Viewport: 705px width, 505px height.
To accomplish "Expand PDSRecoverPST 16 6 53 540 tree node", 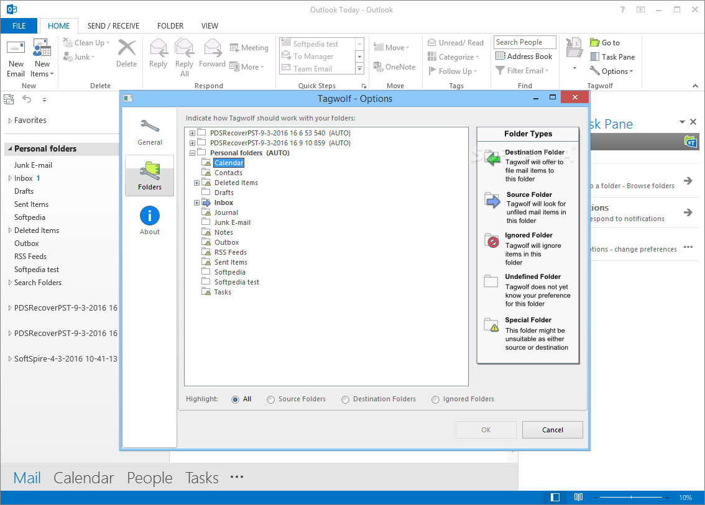I will point(193,133).
